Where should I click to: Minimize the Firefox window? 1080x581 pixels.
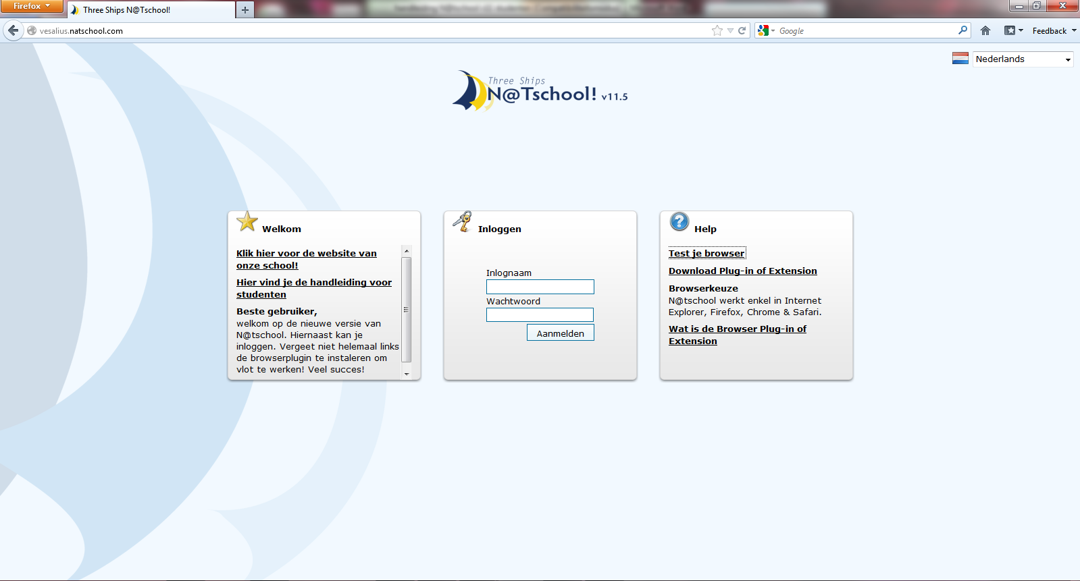1019,5
